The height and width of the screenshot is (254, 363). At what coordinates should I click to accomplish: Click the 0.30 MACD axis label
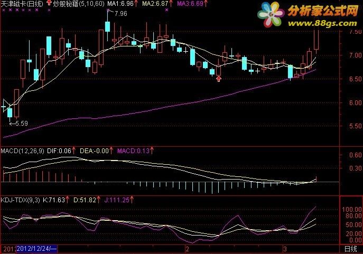[356, 168]
